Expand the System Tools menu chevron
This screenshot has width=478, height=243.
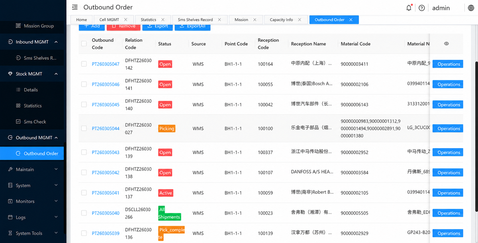(56, 233)
